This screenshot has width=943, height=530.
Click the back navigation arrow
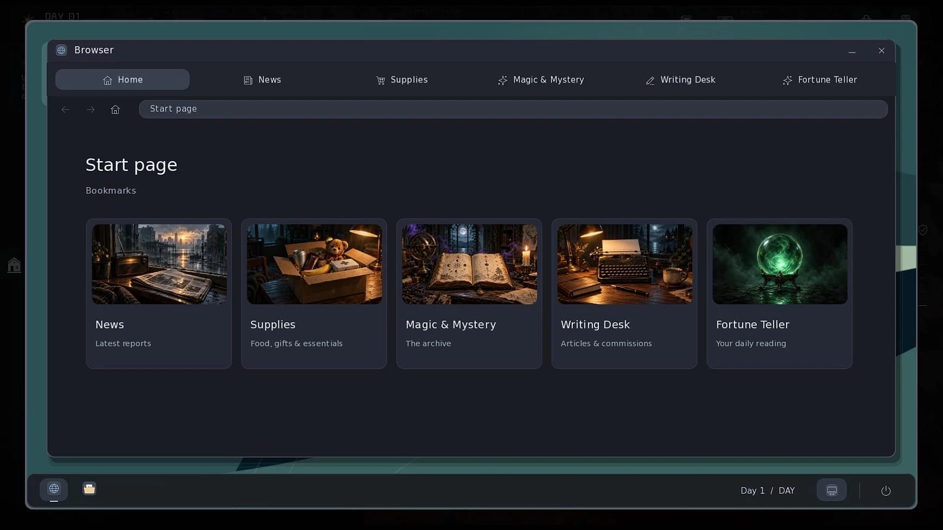(66, 110)
